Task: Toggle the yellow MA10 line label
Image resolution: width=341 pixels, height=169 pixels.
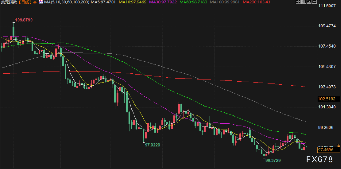Action: point(133,2)
